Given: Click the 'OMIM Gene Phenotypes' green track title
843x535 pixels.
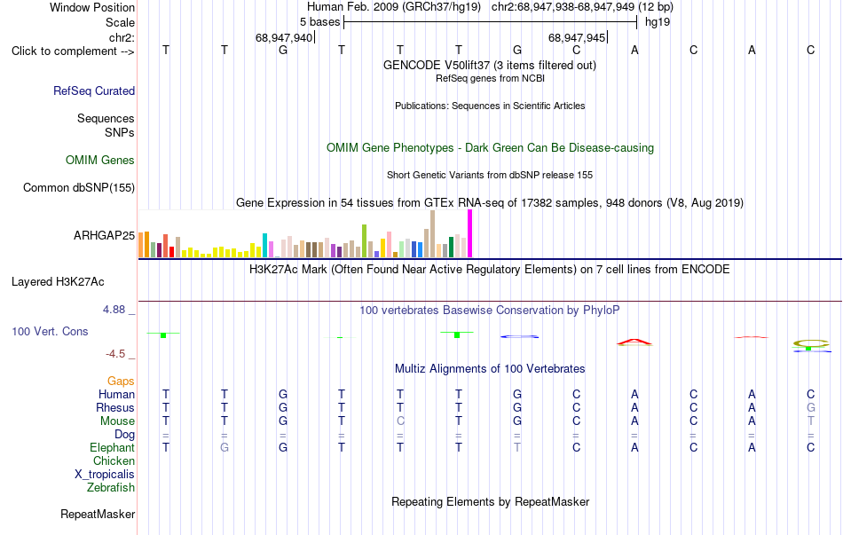Looking at the screenshot, I should click(x=490, y=148).
